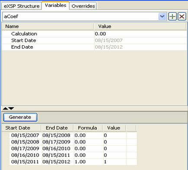This screenshot has width=188, height=170.
Task: Switch to eXSP Structure tab
Action: (22, 6)
